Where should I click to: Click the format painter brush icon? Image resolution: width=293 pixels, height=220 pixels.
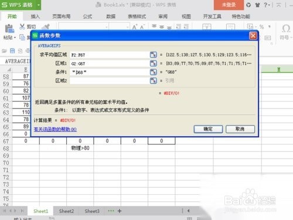pyautogui.click(x=46, y=27)
